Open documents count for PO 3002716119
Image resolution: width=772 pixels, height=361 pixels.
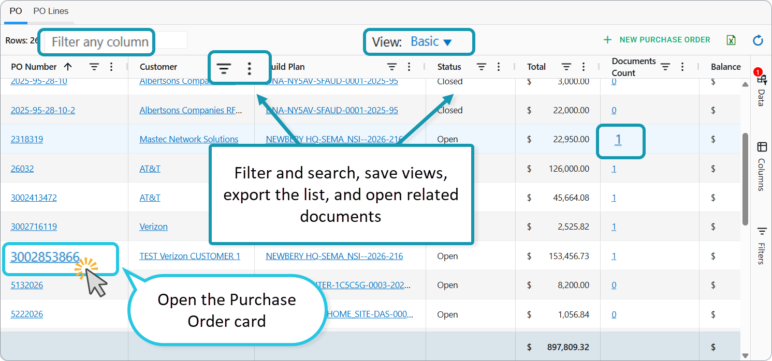614,227
